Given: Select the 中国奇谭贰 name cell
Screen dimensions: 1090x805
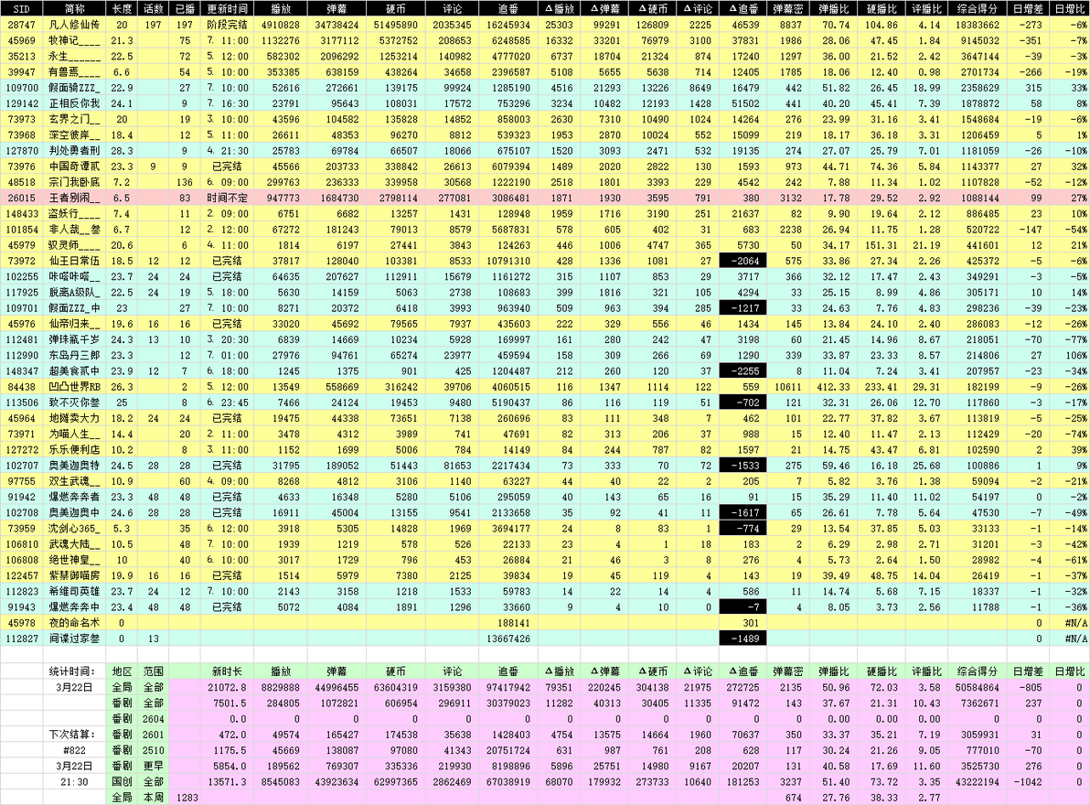Looking at the screenshot, I should [75, 166].
